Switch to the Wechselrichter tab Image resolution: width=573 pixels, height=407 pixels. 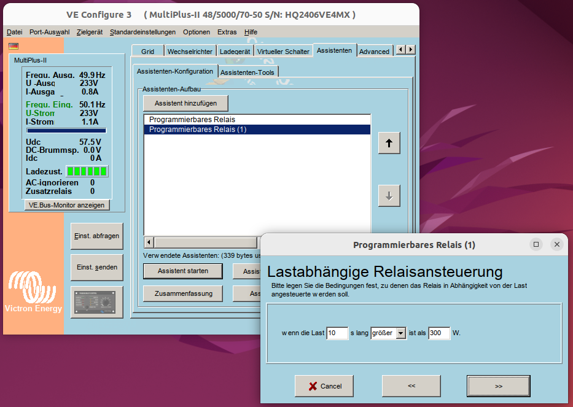click(190, 51)
